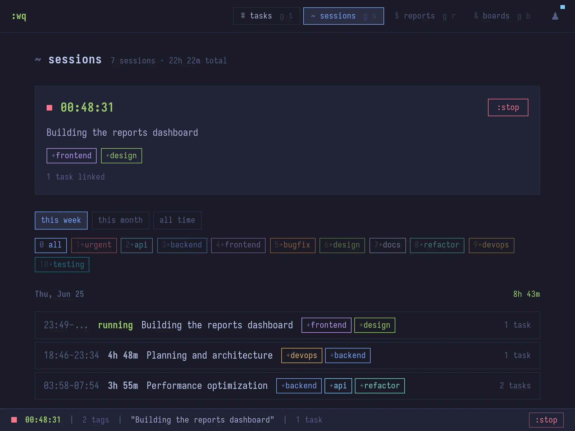The image size is (575, 431).
Task: Click the 18:46-23:34 time range
Action: (x=71, y=356)
